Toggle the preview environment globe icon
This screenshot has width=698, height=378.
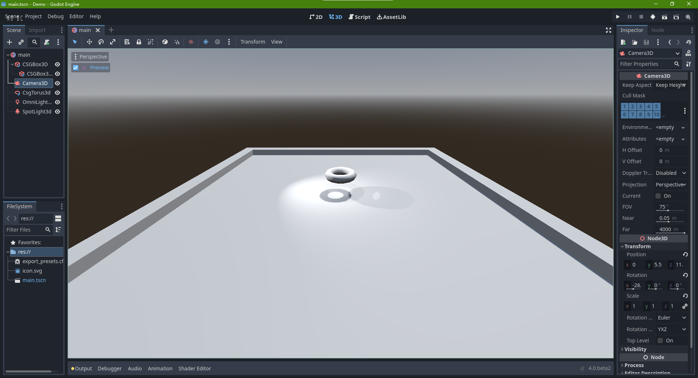[x=218, y=42]
